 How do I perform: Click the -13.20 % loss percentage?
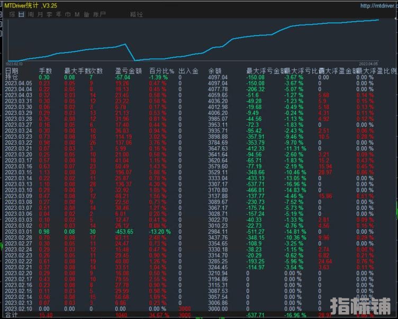click(160, 232)
